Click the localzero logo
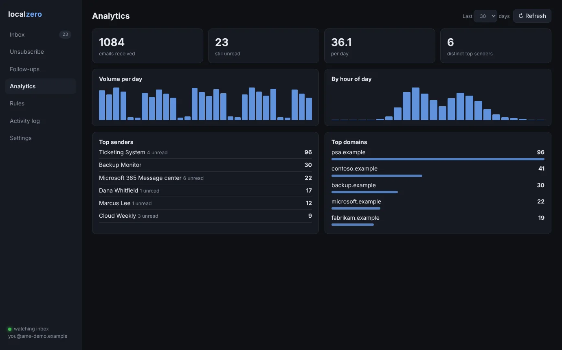Image resolution: width=562 pixels, height=350 pixels. click(x=25, y=14)
